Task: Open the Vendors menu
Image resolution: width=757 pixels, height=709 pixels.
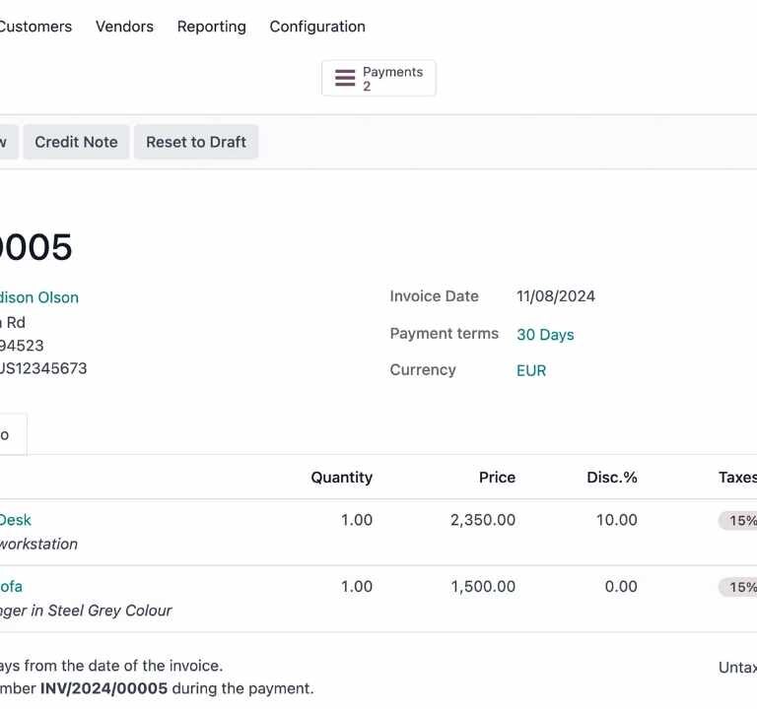Action: (124, 27)
